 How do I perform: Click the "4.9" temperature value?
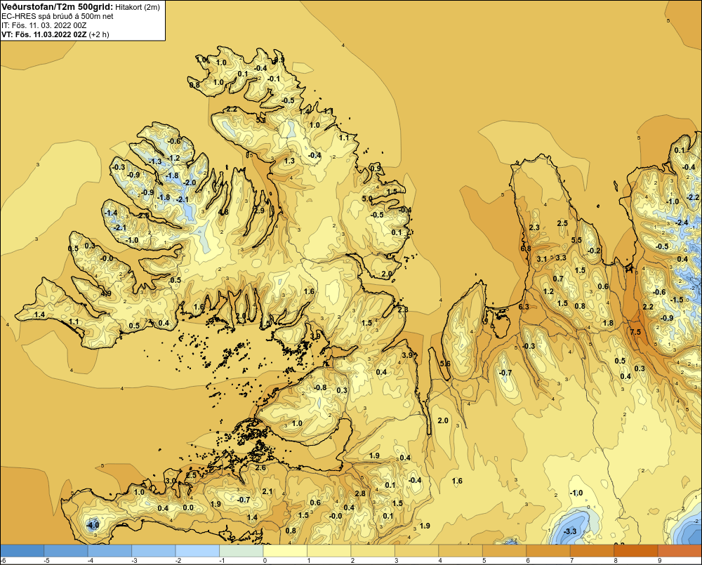pos(106,293)
